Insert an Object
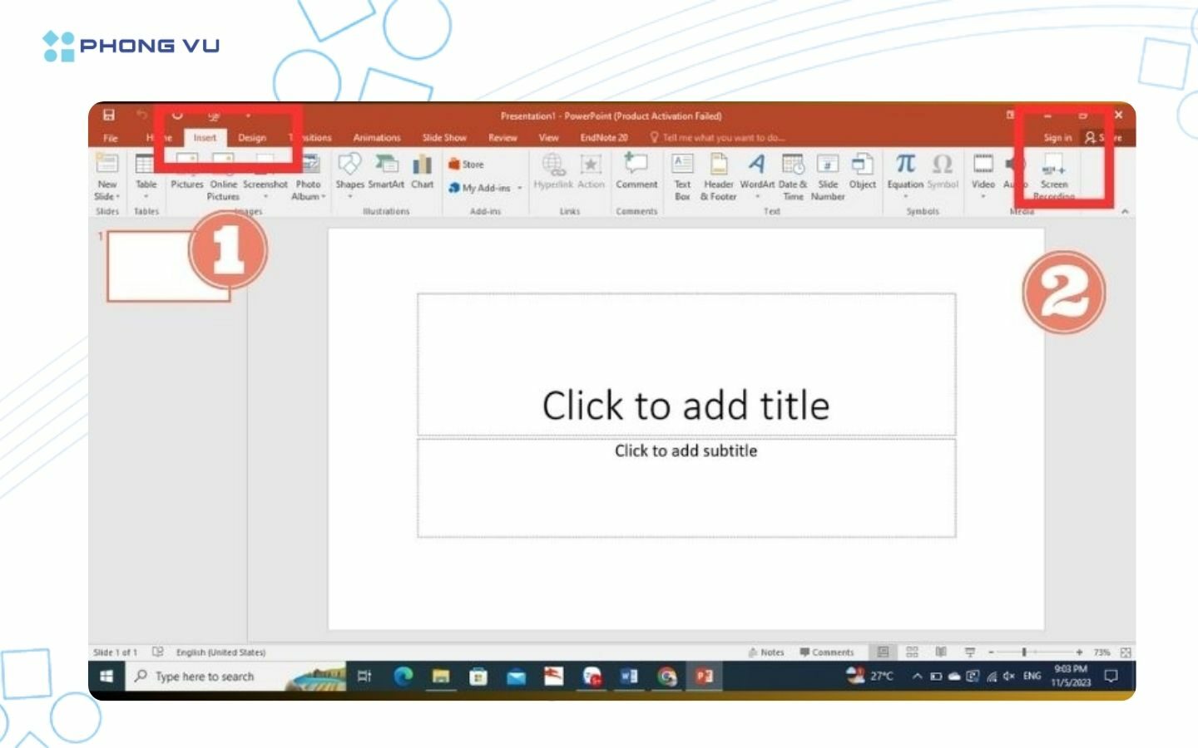This screenshot has width=1198, height=748. pyautogui.click(x=862, y=172)
